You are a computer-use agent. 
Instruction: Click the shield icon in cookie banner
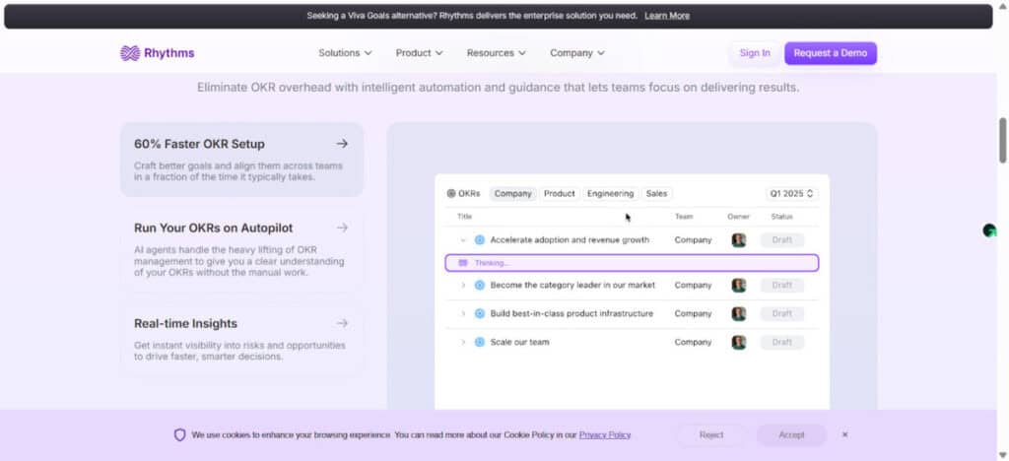[x=180, y=435]
